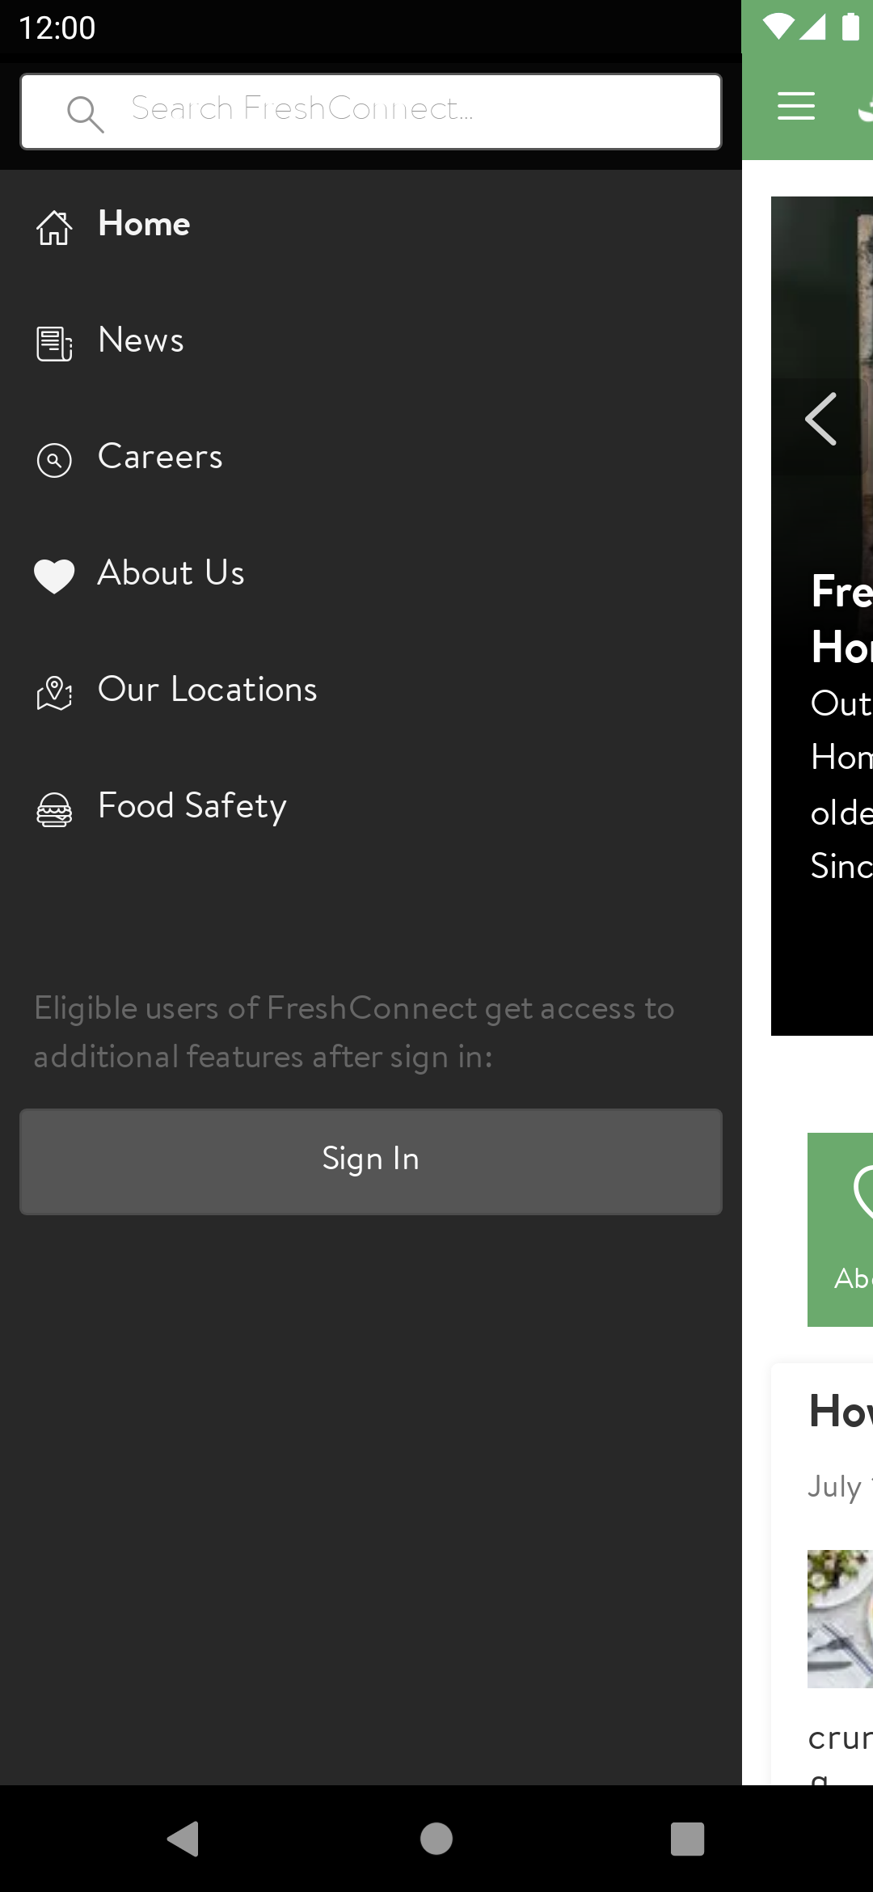Focus the Search FreshConnect input field
Viewport: 873px width, 1892px height.
[371, 112]
